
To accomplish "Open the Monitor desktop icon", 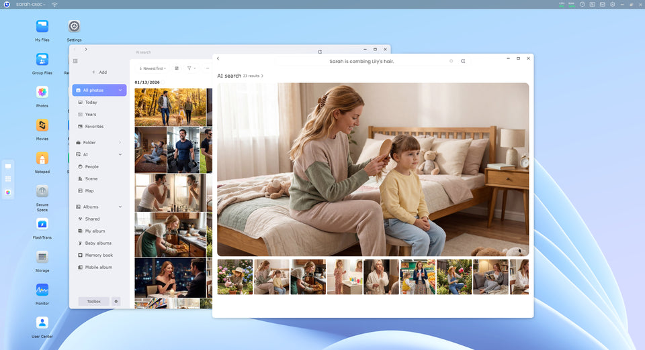I will [42, 290].
